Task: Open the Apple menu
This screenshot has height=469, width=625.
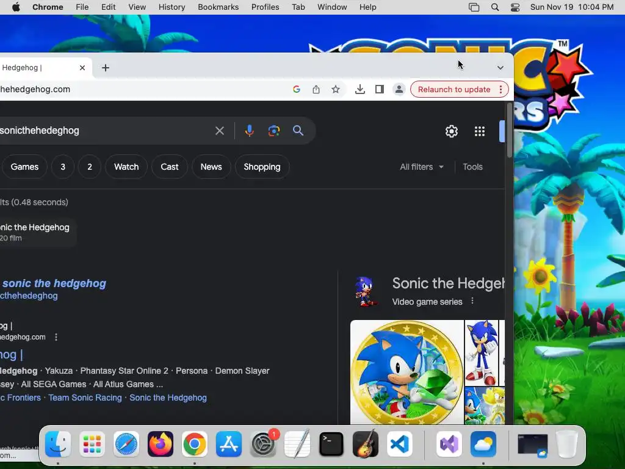Action: [16, 7]
